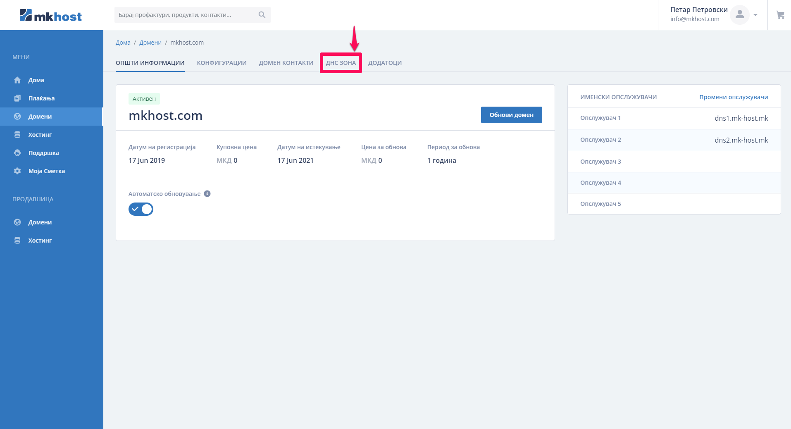Click the home icon in sidebar menu
This screenshot has height=429, width=791.
click(17, 80)
